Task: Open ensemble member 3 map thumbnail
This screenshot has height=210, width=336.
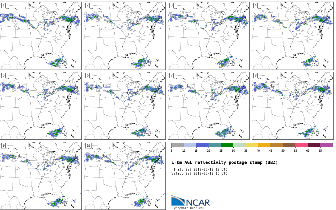Action: tap(209, 36)
